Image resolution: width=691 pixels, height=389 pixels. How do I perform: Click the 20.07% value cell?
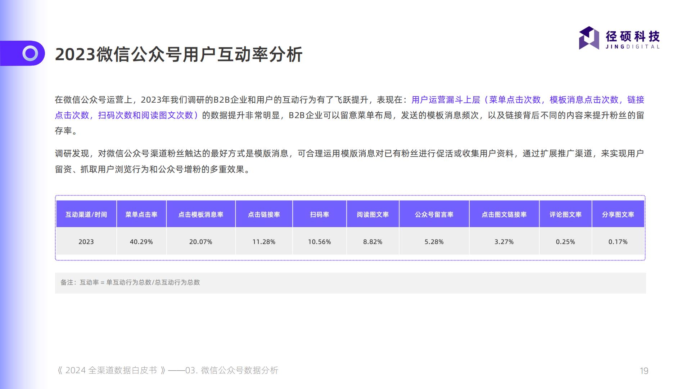pos(201,241)
